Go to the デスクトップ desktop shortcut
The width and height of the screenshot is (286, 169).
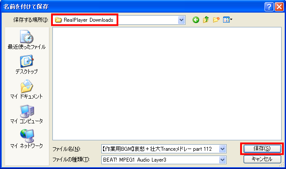(x=27, y=65)
